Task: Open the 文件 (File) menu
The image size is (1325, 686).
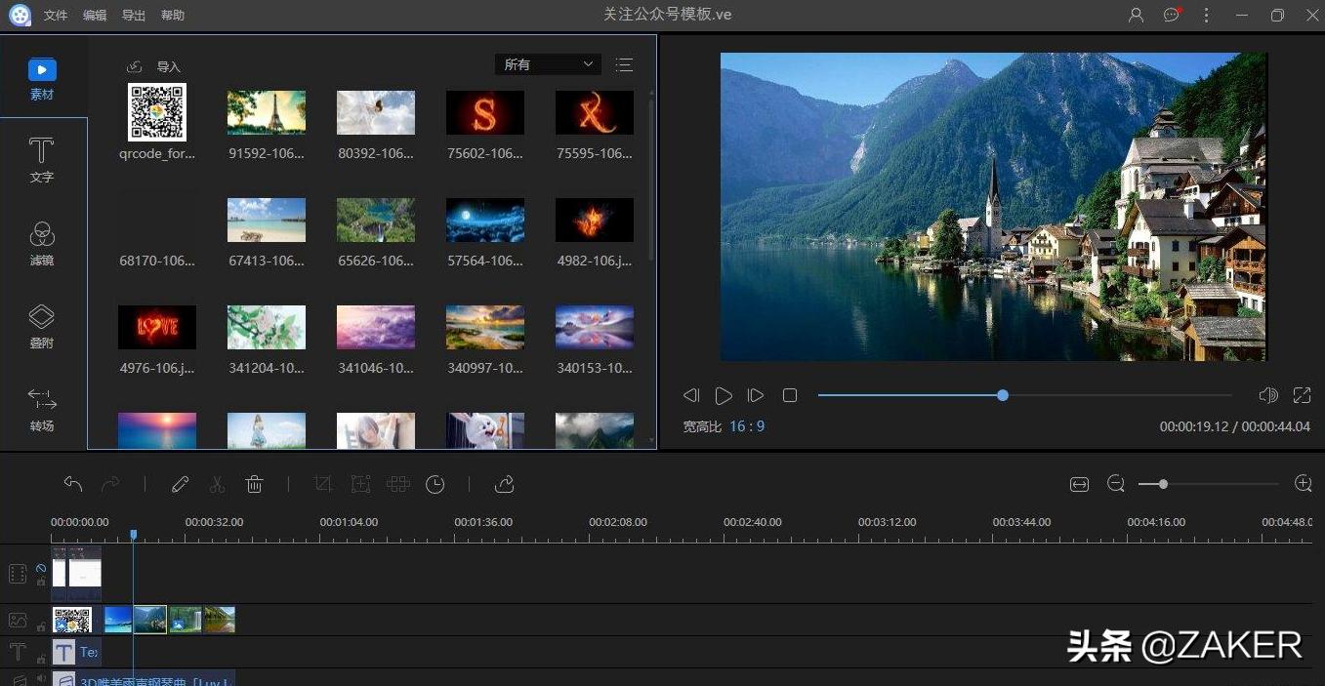Action: 56,16
